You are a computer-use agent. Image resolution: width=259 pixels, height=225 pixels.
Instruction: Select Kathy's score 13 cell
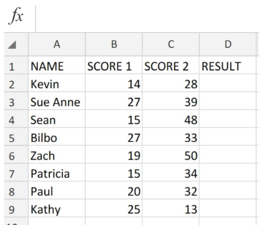[171, 208]
